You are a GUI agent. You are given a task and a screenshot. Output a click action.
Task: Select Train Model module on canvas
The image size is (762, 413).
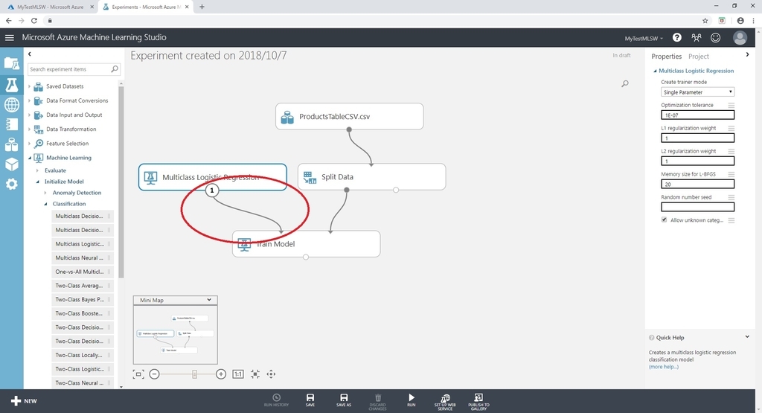[306, 244]
